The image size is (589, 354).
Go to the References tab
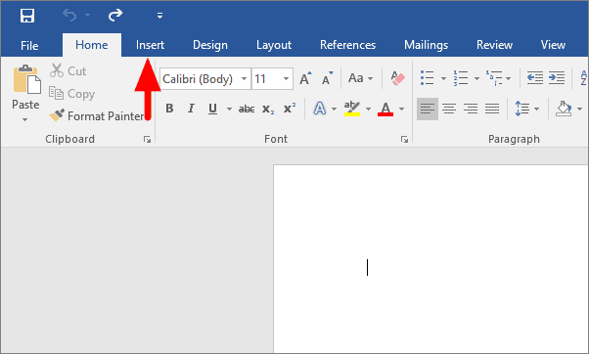click(347, 45)
